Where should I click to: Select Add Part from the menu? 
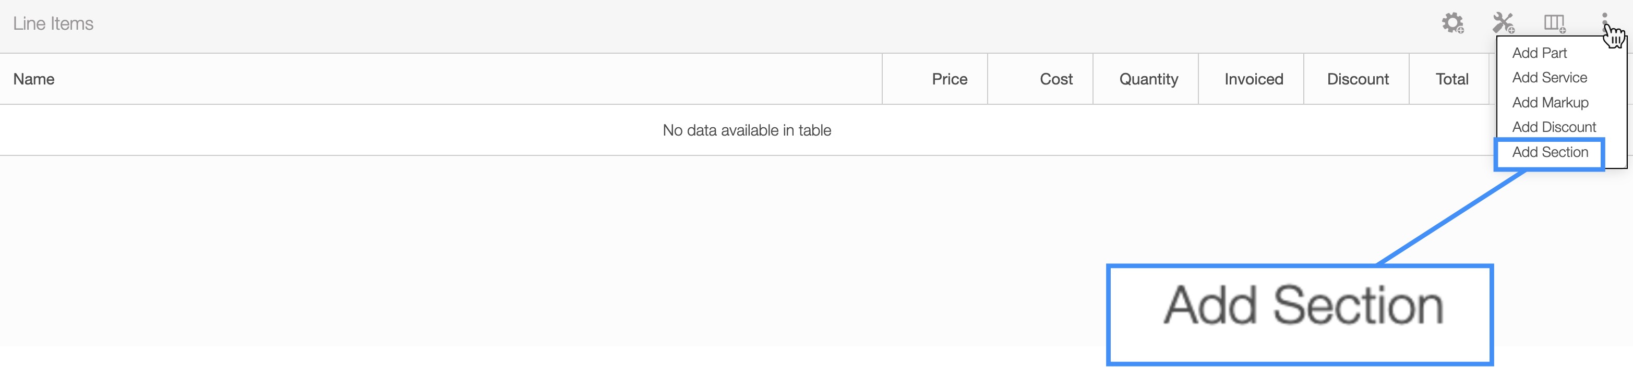(x=1539, y=53)
